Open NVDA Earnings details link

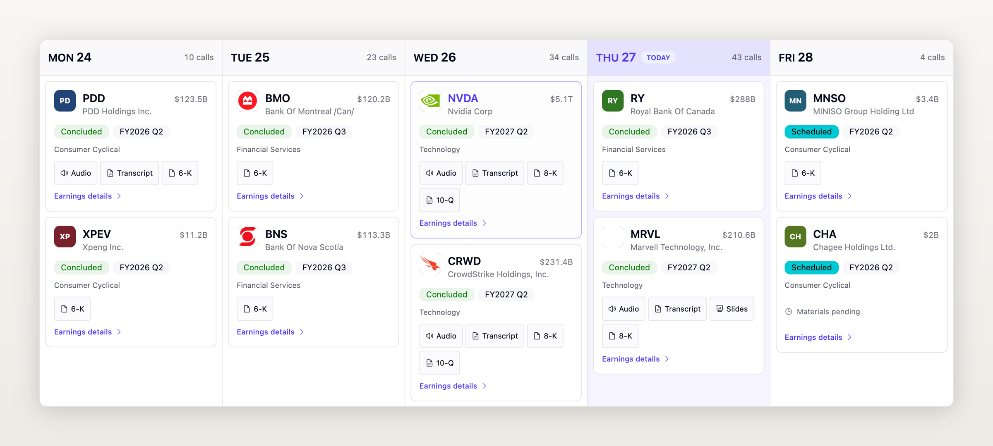pyautogui.click(x=453, y=223)
